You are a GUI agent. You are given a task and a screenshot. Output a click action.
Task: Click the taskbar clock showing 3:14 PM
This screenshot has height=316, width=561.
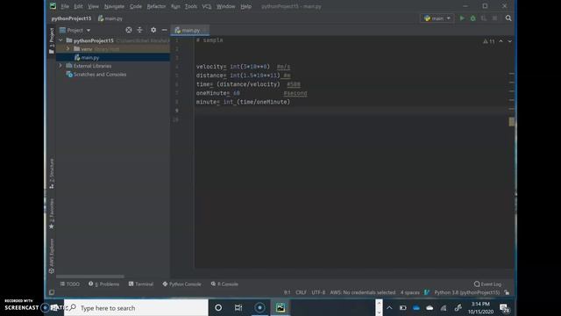click(480, 308)
